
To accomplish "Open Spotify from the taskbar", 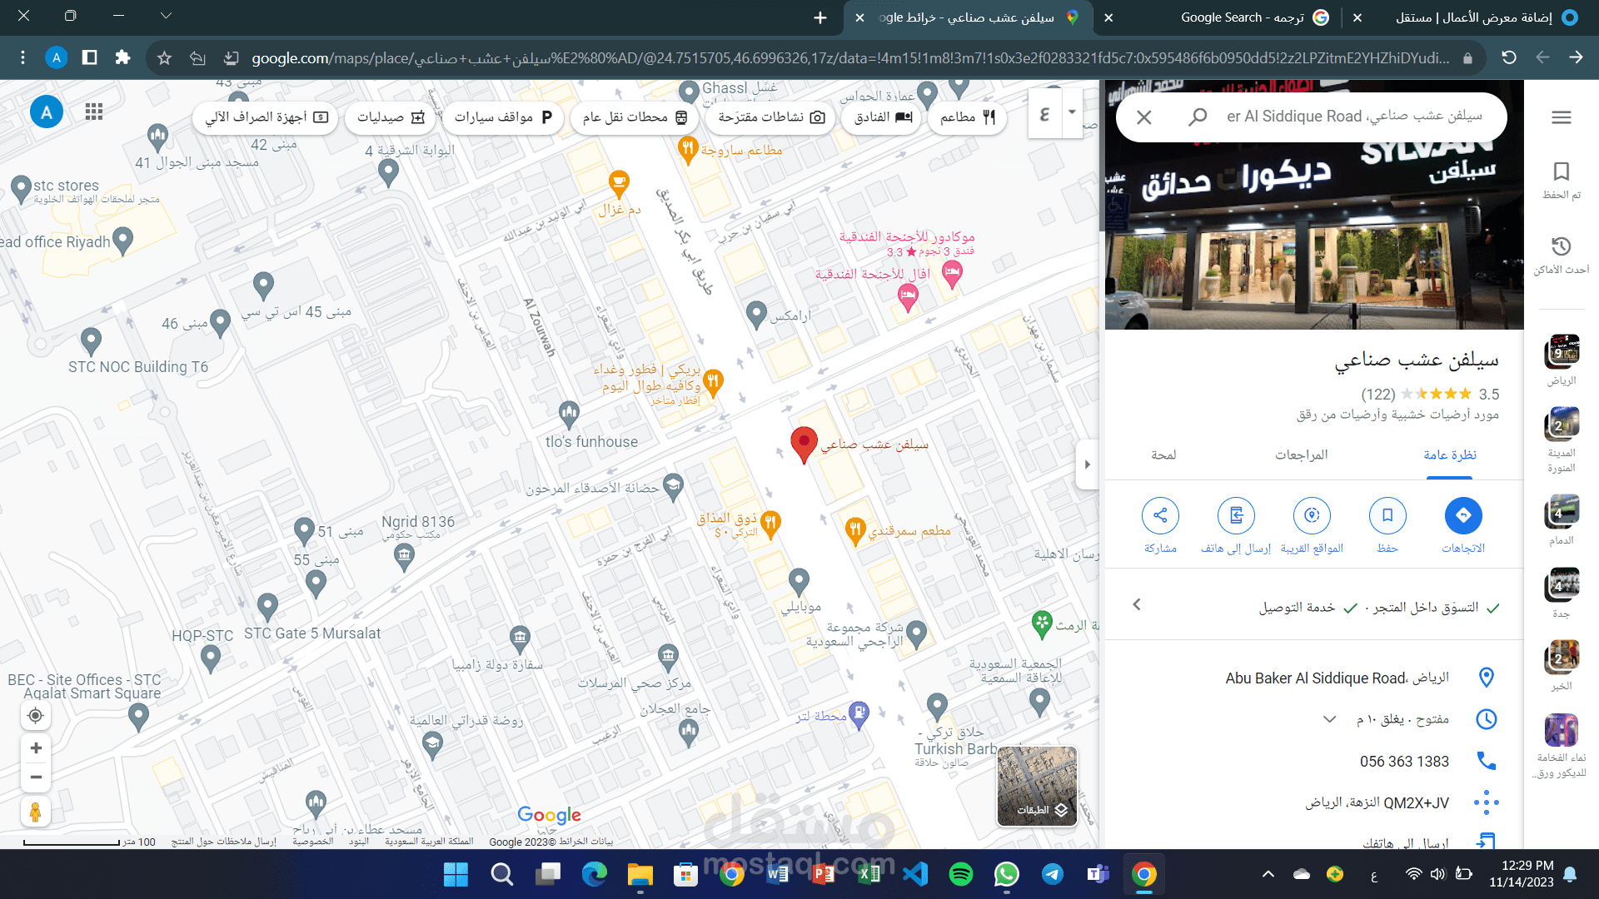I will tap(961, 874).
